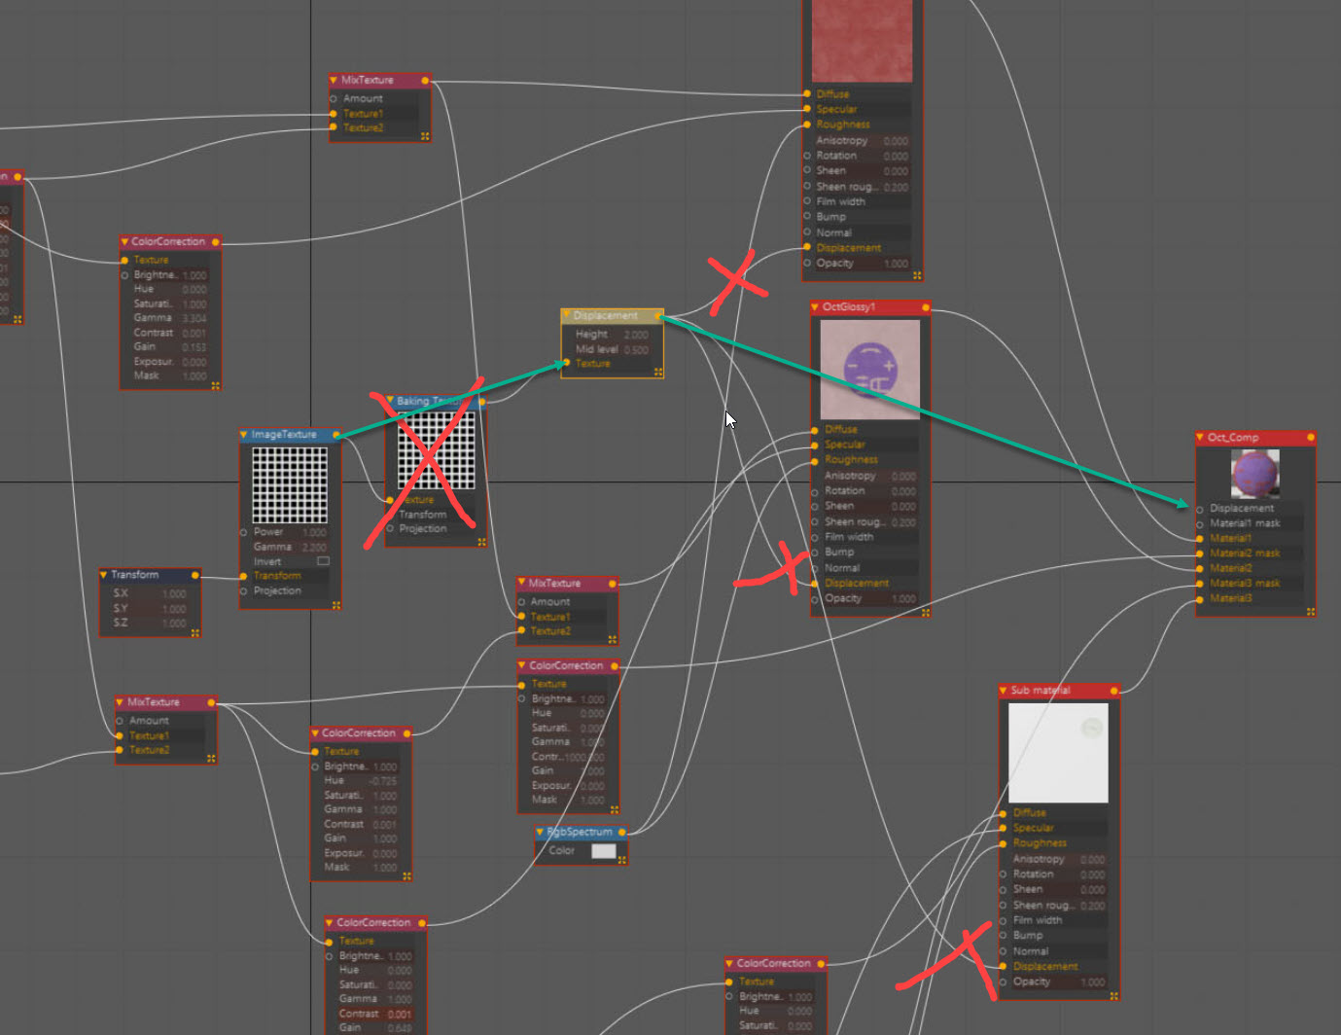Click Oct_Comp's Material2 input port

click(x=1200, y=568)
